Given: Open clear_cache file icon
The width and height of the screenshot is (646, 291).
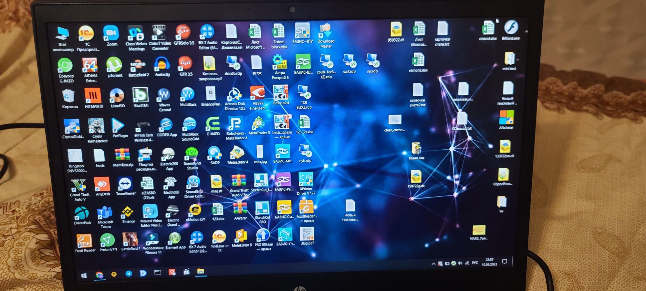Looking at the screenshot, I should 394,124.
